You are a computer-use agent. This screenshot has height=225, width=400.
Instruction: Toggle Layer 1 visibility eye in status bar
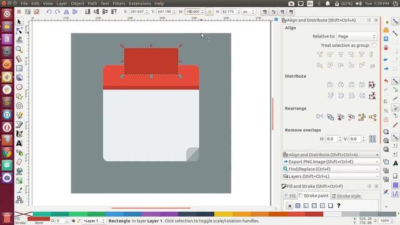pyautogui.click(x=73, y=221)
